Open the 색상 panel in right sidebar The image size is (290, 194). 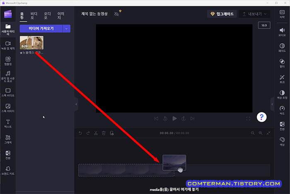(282, 142)
